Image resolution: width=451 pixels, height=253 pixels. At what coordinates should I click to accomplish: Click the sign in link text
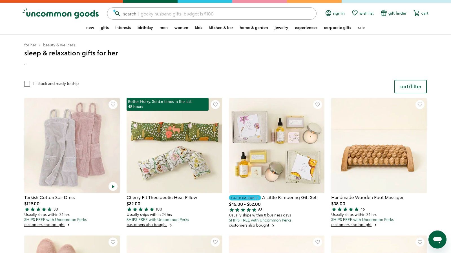click(339, 13)
